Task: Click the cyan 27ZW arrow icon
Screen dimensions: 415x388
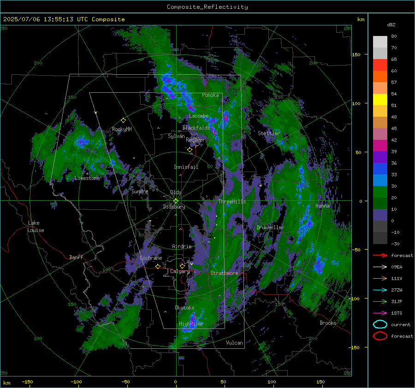Action: (380, 290)
